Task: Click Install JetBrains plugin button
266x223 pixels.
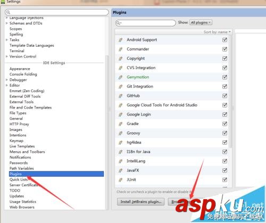Action: (141, 202)
